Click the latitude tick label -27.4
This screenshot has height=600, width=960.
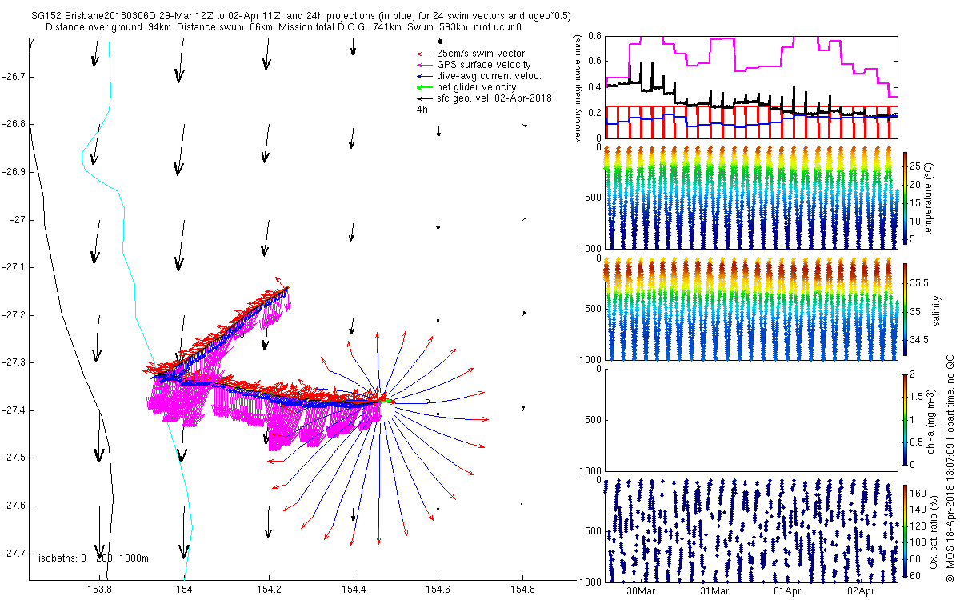(15, 410)
